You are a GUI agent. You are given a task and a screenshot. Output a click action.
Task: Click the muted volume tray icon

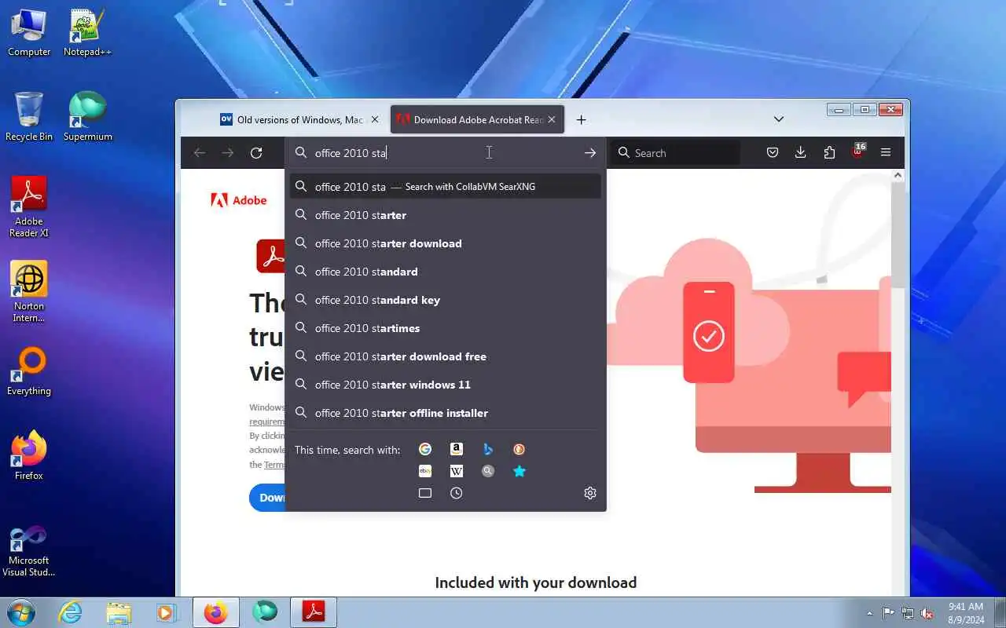tap(927, 613)
